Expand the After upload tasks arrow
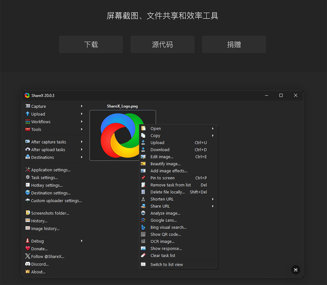 pyautogui.click(x=82, y=149)
